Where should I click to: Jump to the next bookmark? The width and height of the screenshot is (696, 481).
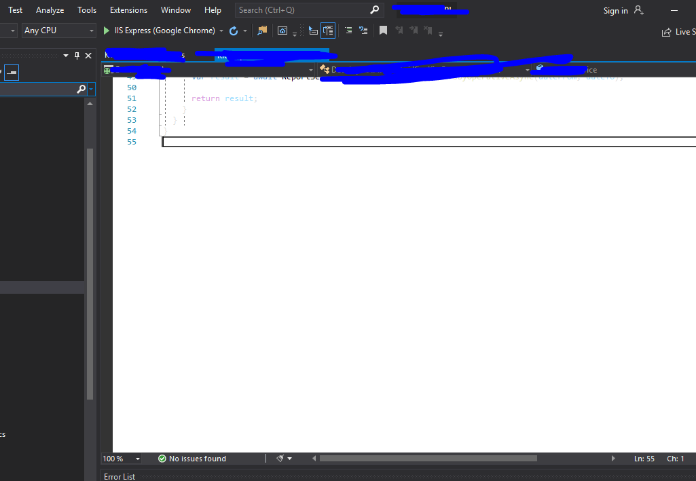[414, 31]
